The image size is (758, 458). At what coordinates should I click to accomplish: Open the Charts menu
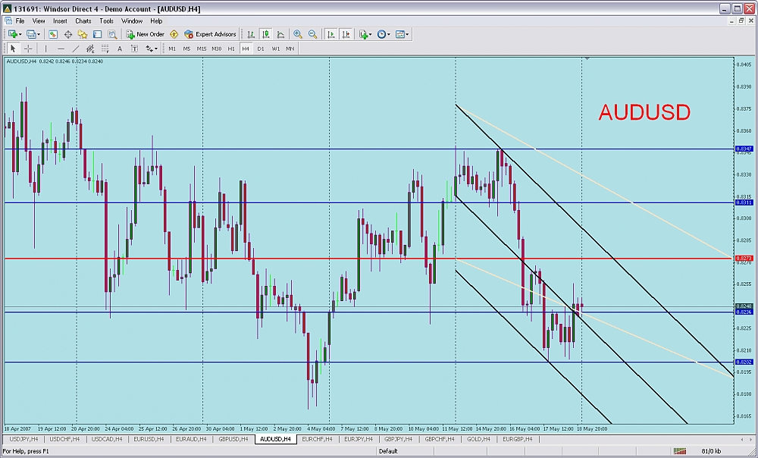tap(83, 21)
